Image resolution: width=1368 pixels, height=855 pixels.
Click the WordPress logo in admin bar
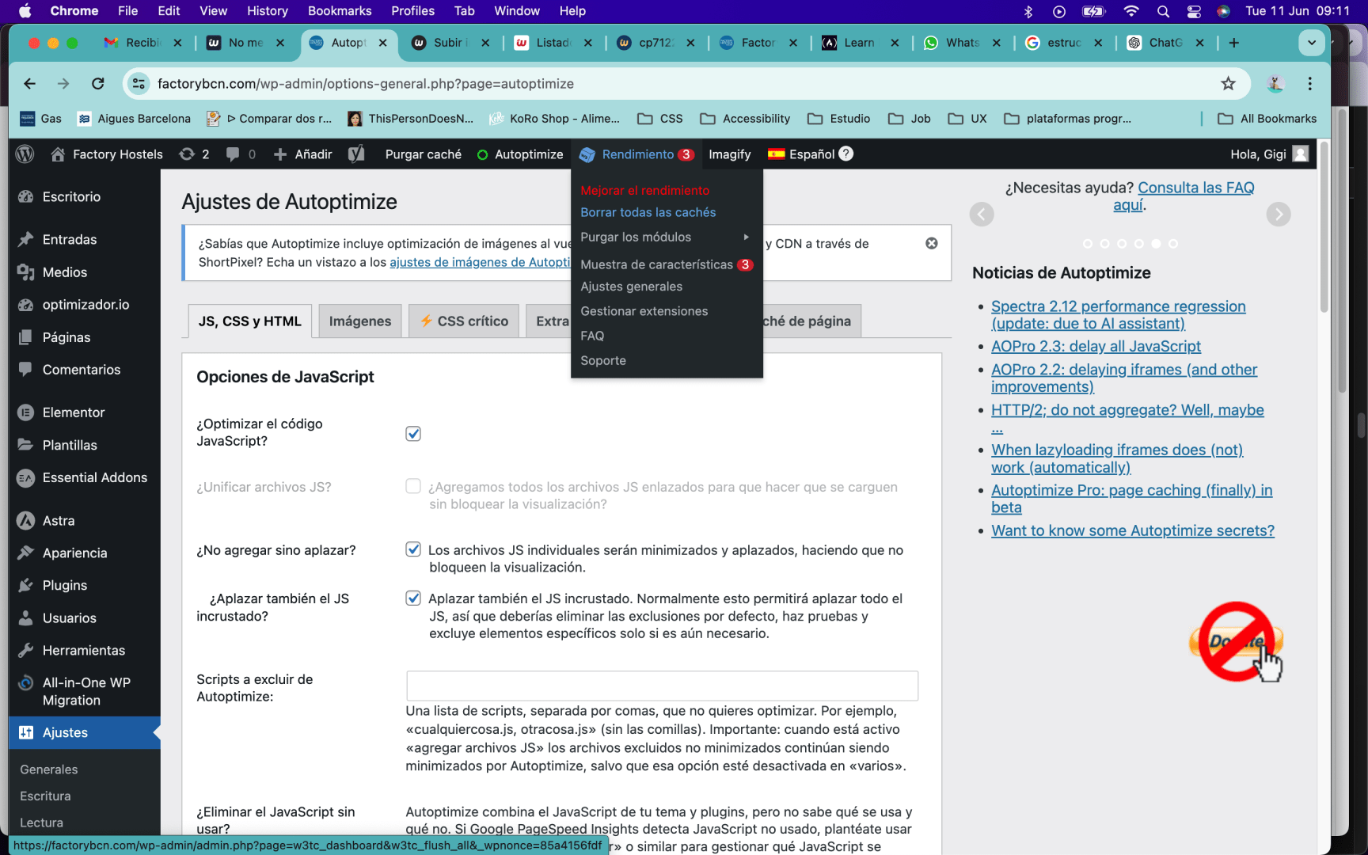coord(25,154)
